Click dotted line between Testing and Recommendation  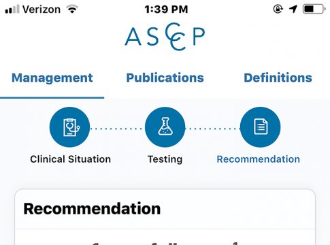212,129
